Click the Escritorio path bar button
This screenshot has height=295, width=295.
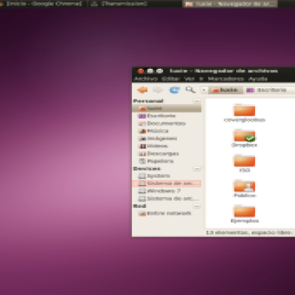tap(268, 90)
